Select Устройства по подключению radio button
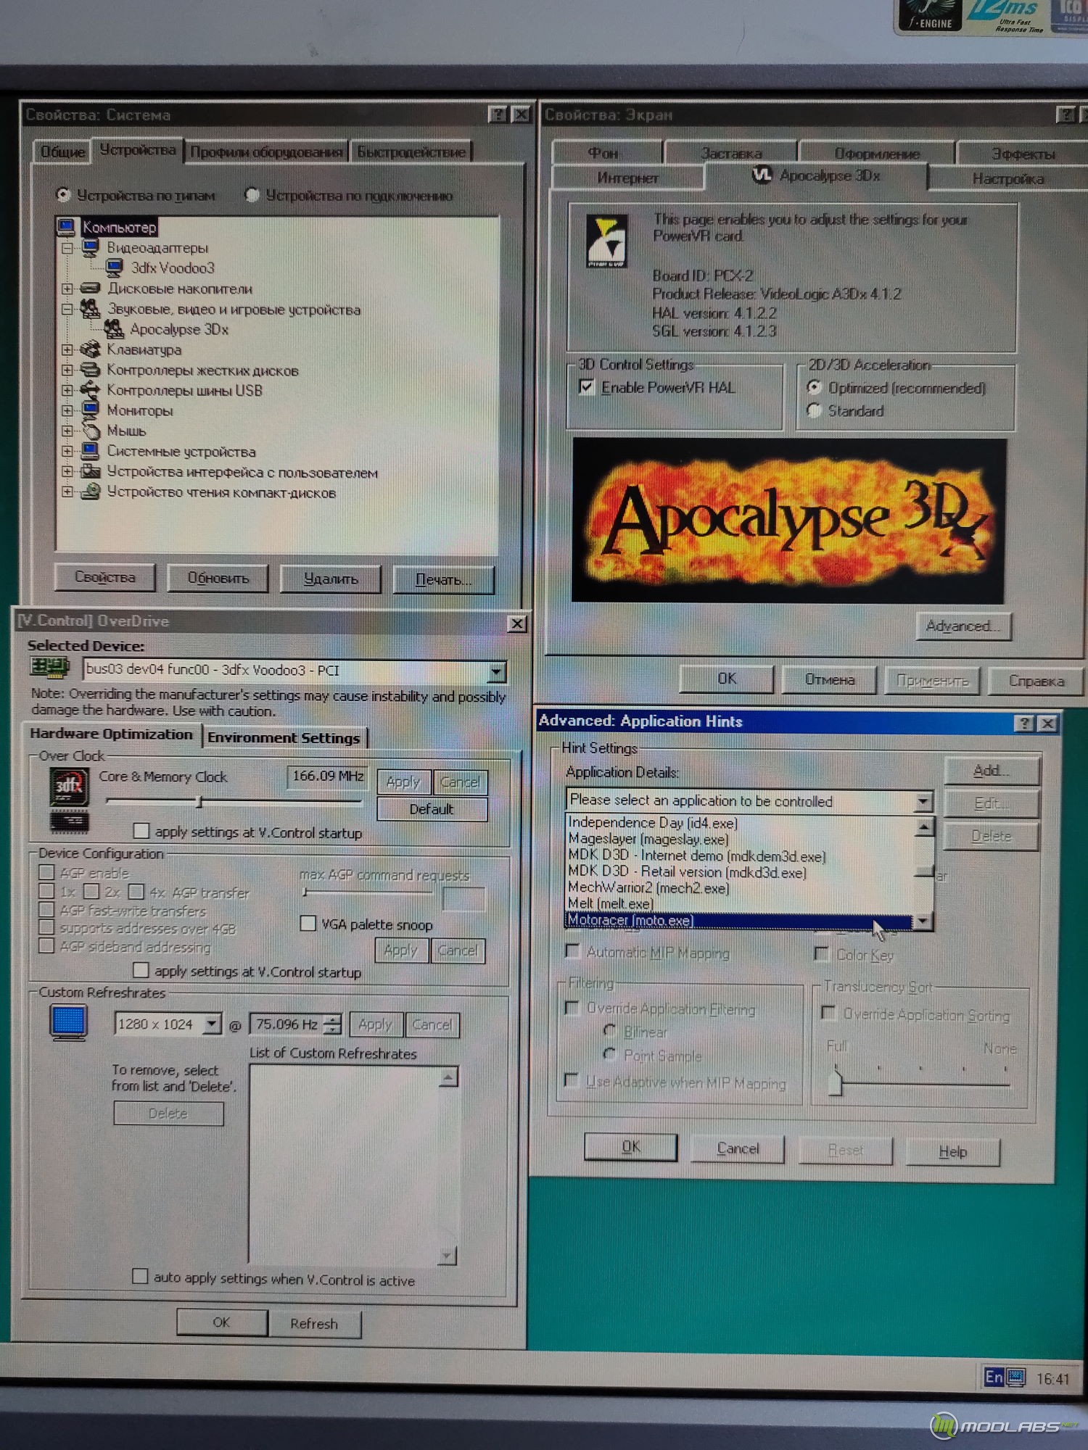 252,194
